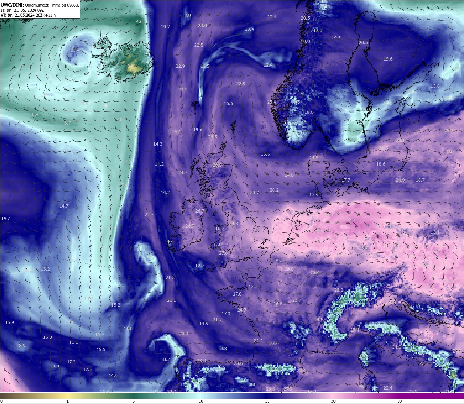Select the 15.9 map value
The image size is (464, 404).
(x=9, y=322)
